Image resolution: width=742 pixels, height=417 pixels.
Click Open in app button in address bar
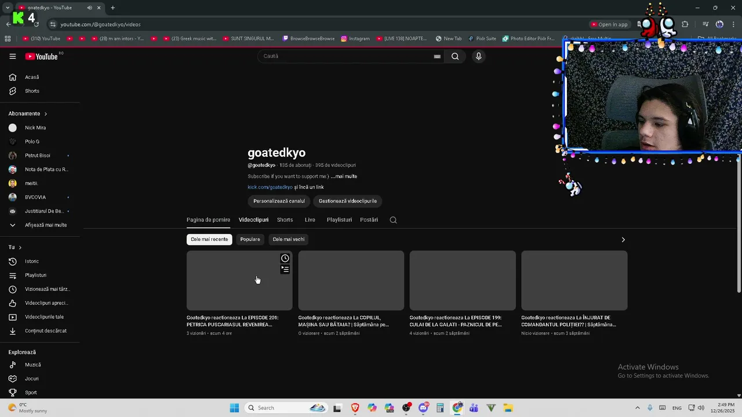click(x=609, y=24)
